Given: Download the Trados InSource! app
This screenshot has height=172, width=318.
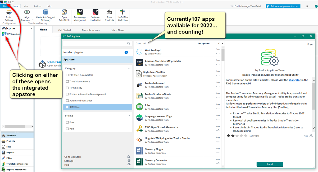Looking at the screenshot, I should point(218,86).
